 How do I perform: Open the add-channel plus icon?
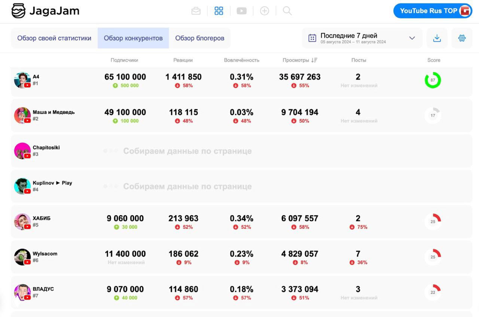265,10
